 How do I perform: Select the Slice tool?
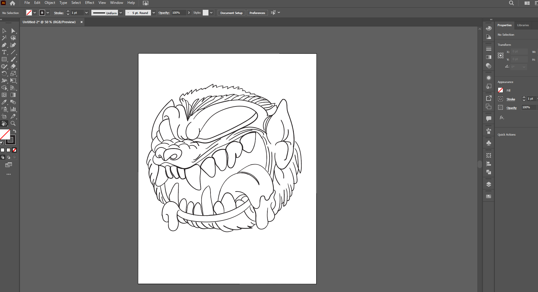13,117
